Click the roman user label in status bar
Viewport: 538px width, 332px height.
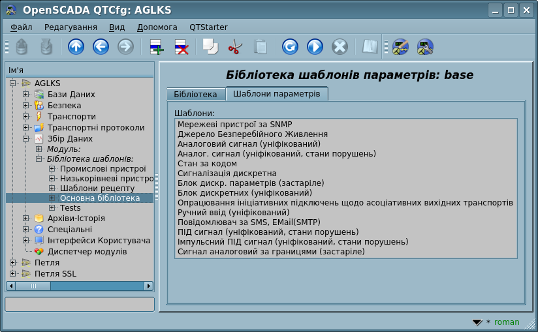507,322
